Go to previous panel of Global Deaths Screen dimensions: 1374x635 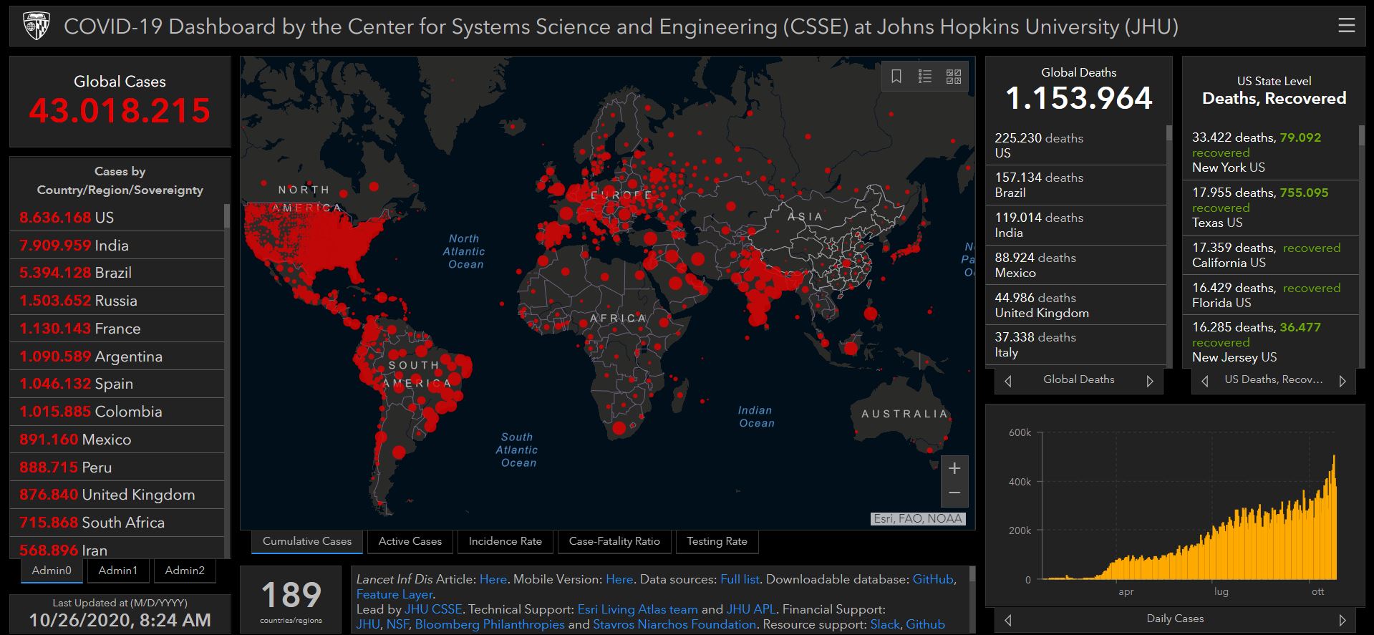pos(1008,381)
